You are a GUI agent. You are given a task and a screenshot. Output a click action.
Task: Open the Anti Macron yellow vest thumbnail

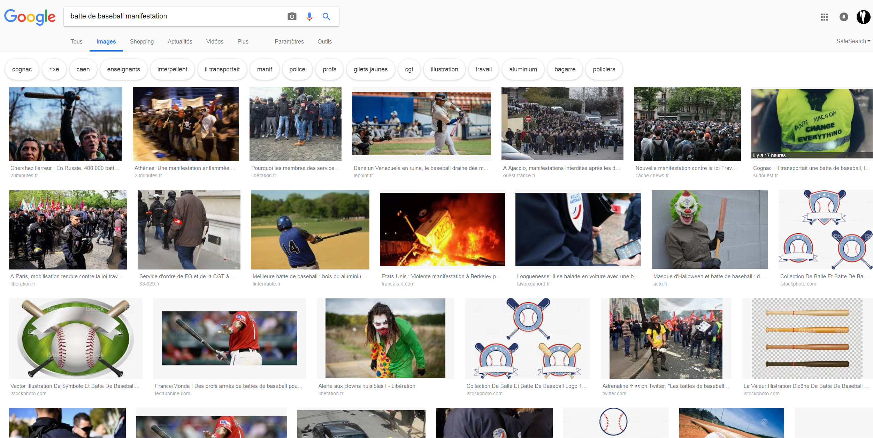[x=812, y=124]
